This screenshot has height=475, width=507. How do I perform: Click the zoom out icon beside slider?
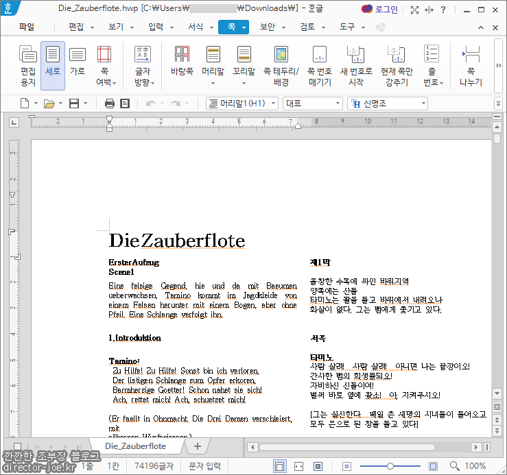click(346, 466)
